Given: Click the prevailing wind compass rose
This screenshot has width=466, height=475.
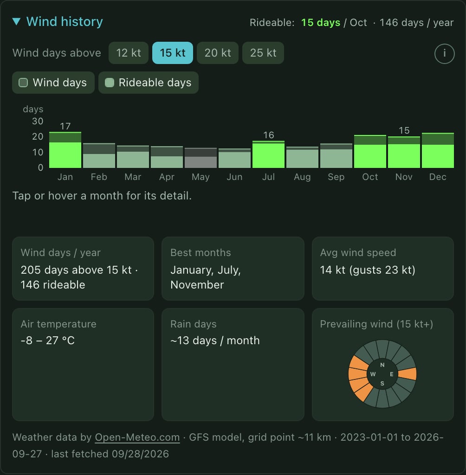Looking at the screenshot, I should click(382, 374).
